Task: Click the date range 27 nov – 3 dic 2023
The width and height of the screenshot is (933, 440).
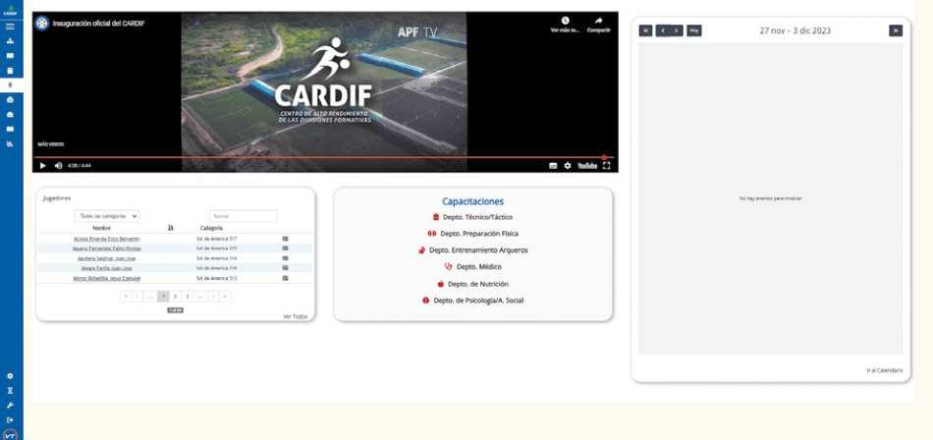Action: [x=795, y=30]
